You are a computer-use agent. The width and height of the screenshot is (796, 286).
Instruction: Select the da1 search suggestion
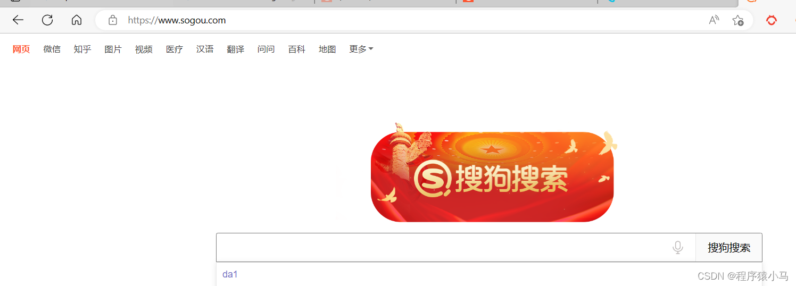click(230, 274)
